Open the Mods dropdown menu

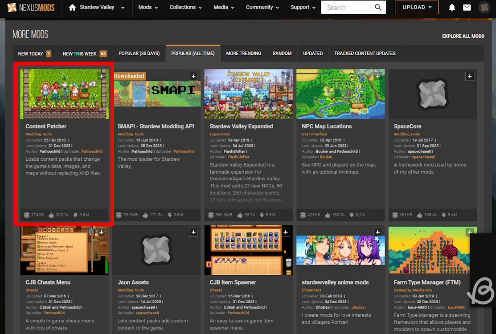(x=148, y=8)
